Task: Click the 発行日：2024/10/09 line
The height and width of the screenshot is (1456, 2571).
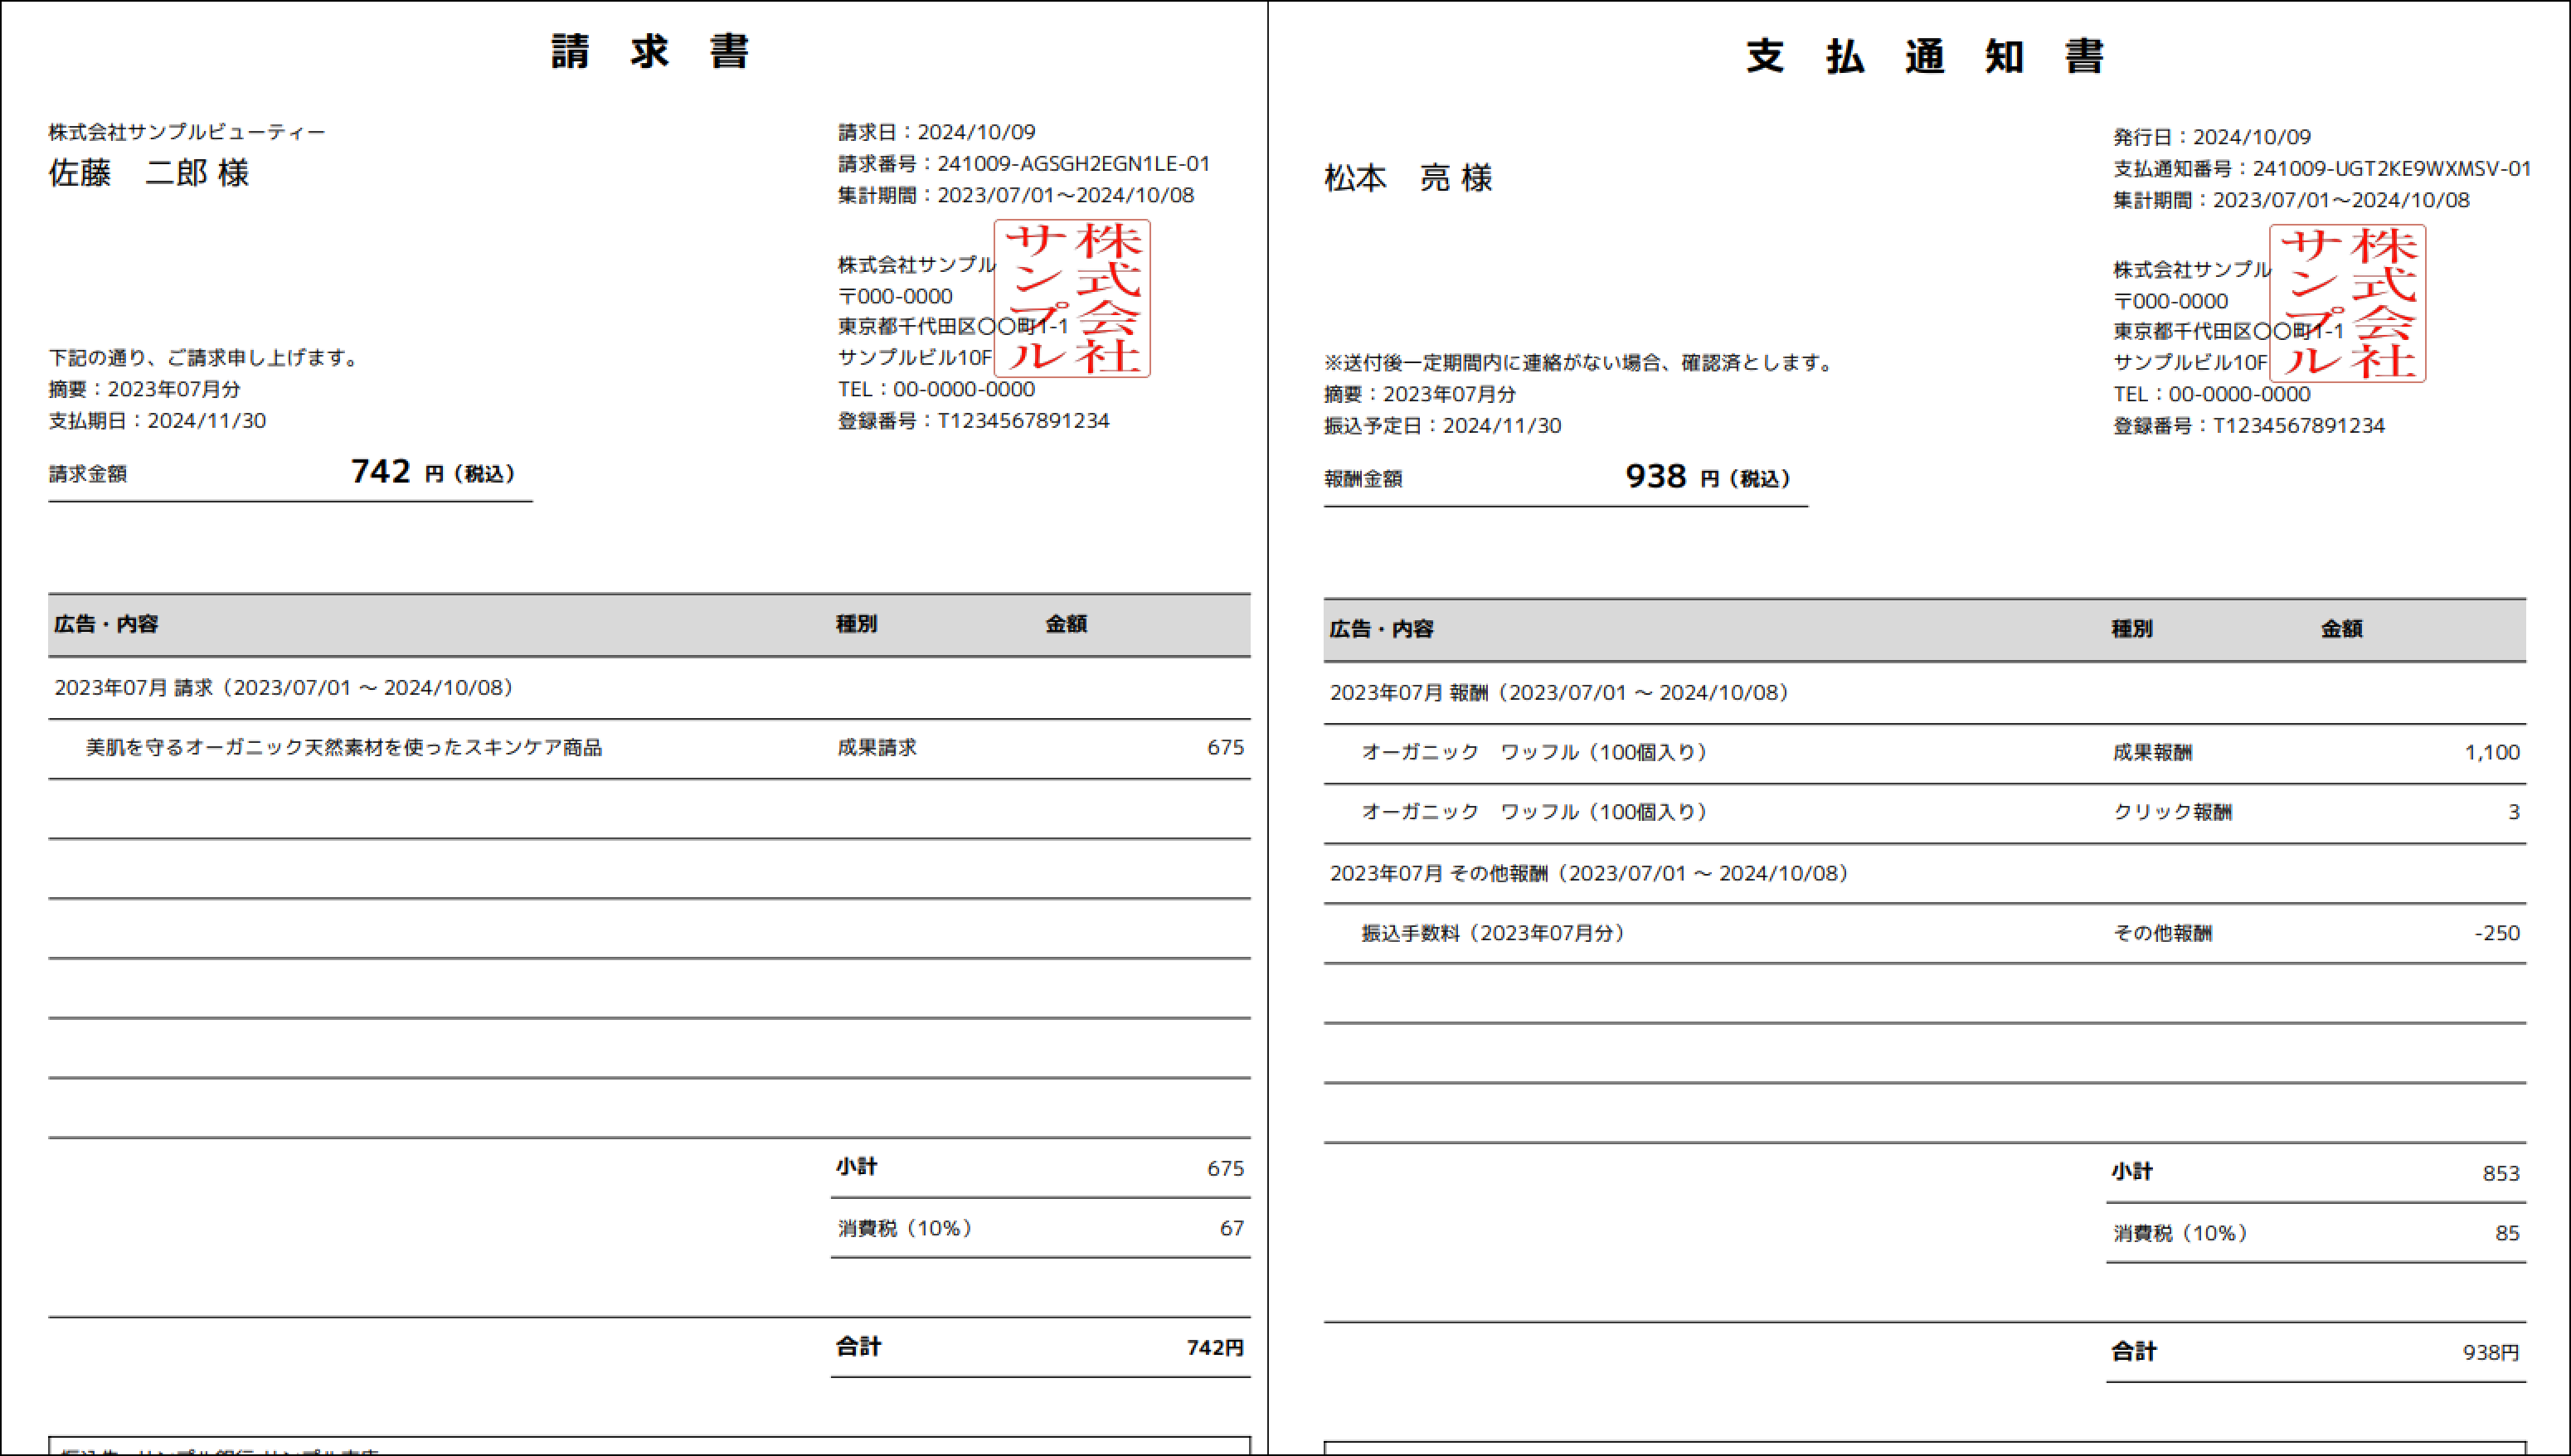Action: tap(2212, 137)
